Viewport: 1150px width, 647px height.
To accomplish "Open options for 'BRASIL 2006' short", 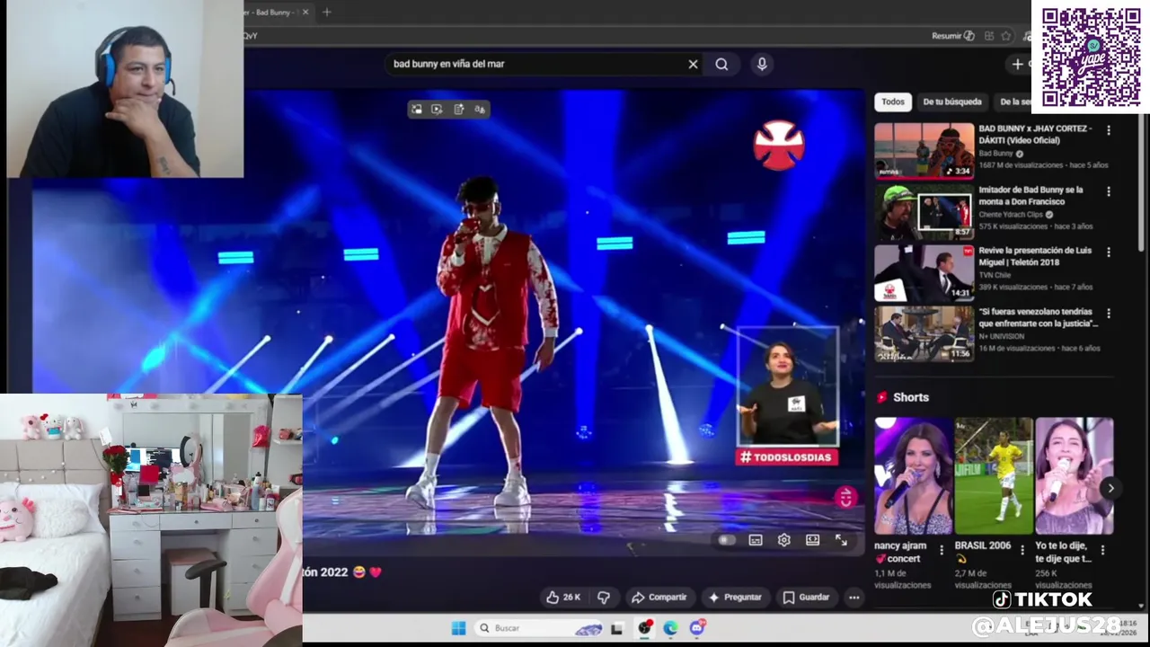I will pyautogui.click(x=1022, y=549).
